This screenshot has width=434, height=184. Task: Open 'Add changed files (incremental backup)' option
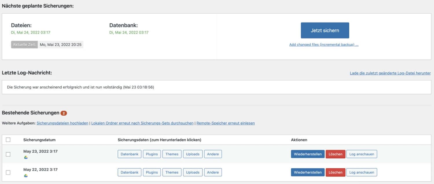click(323, 44)
